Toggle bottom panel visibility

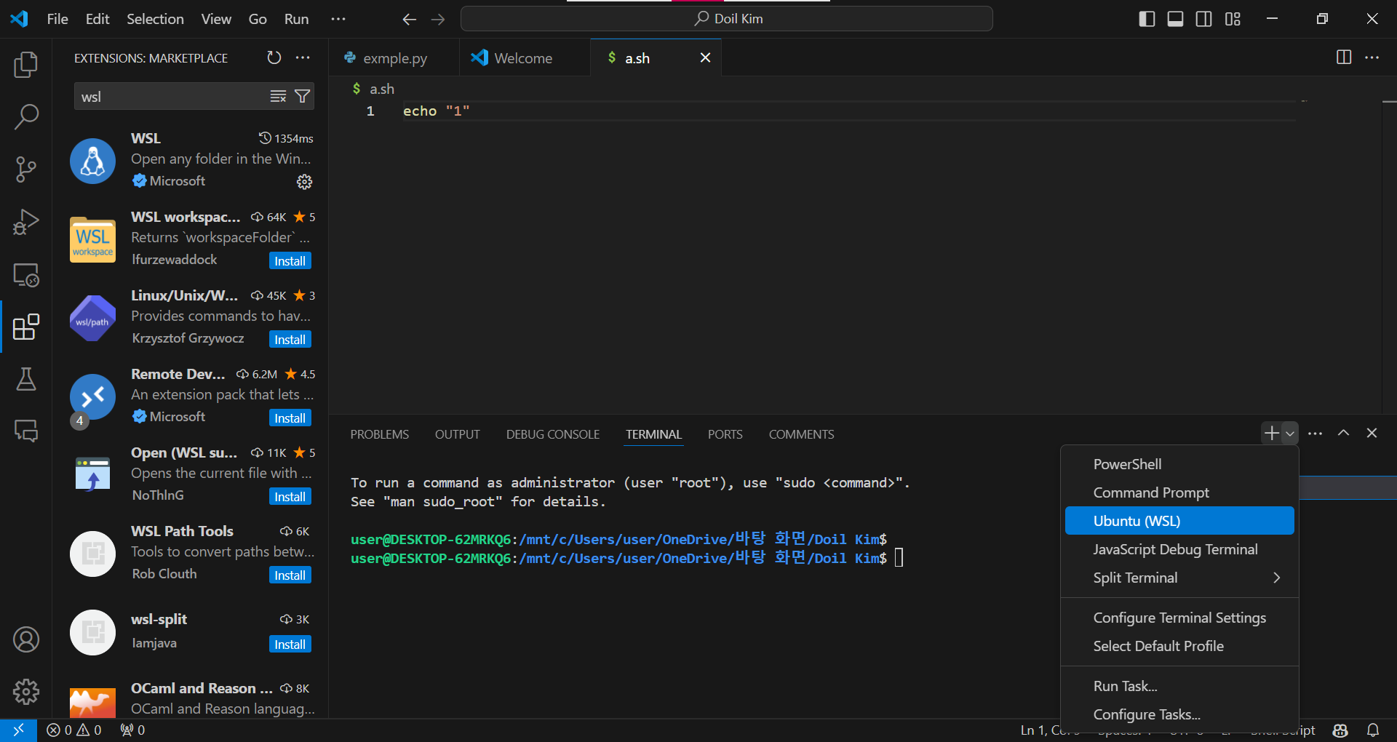(x=1175, y=19)
